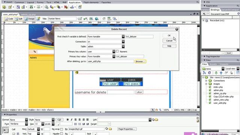Click the Italic icon in Properties panel
The image size is (240, 135).
pyautogui.click(x=72, y=120)
